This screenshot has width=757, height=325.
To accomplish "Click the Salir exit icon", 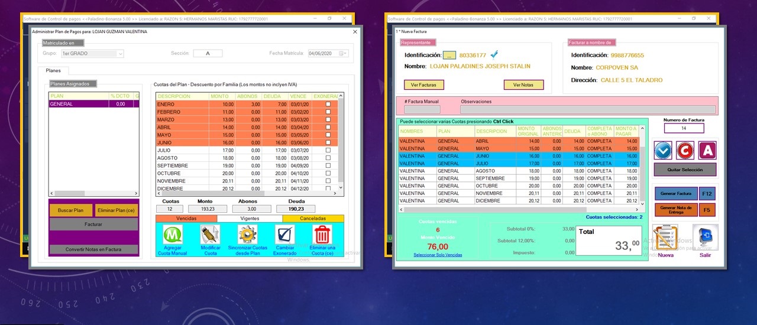I will tap(705, 238).
